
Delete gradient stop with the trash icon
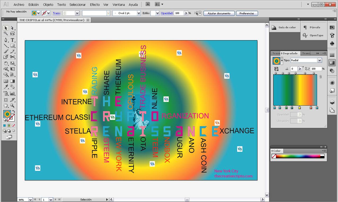point(320,77)
